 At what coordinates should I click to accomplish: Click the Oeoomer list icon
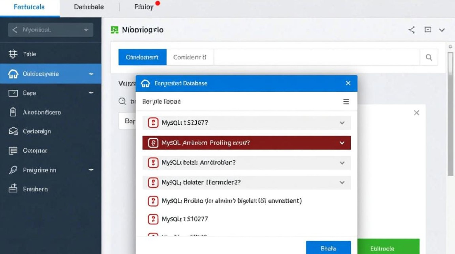pyautogui.click(x=13, y=151)
